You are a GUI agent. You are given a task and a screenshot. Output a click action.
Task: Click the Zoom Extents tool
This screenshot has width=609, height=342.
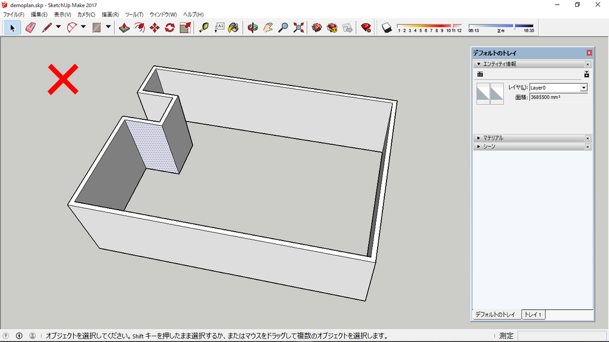[299, 27]
